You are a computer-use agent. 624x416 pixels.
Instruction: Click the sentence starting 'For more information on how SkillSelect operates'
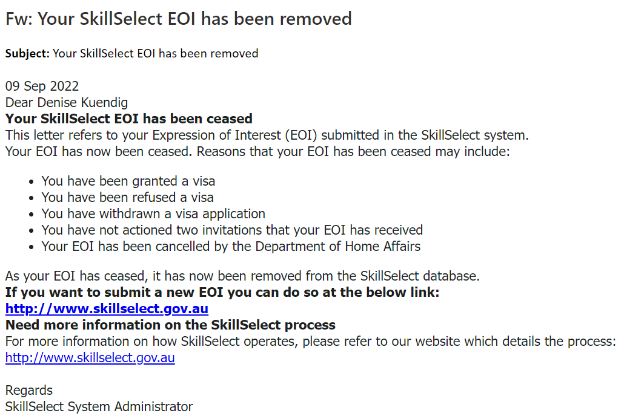tap(310, 341)
